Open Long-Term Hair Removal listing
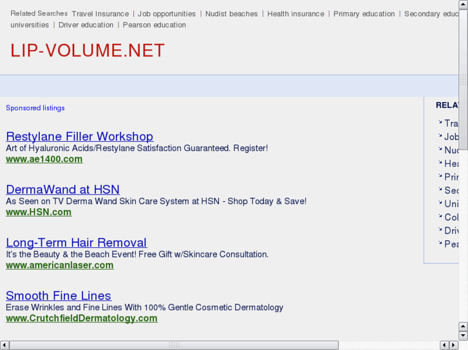Image resolution: width=468 pixels, height=350 pixels. (77, 243)
